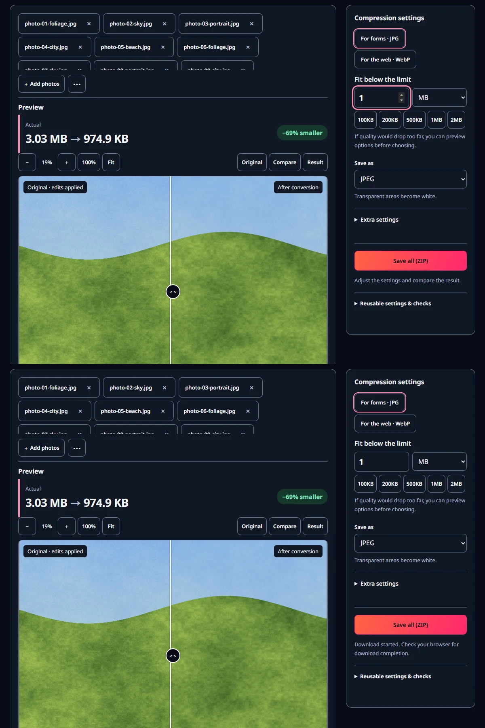
Task: Grab the compare divider handle in the lower preview
Action: pyautogui.click(x=173, y=656)
